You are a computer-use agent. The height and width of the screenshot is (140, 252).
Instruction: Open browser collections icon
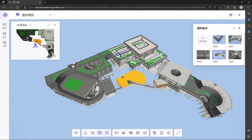pyautogui.click(x=234, y=7)
